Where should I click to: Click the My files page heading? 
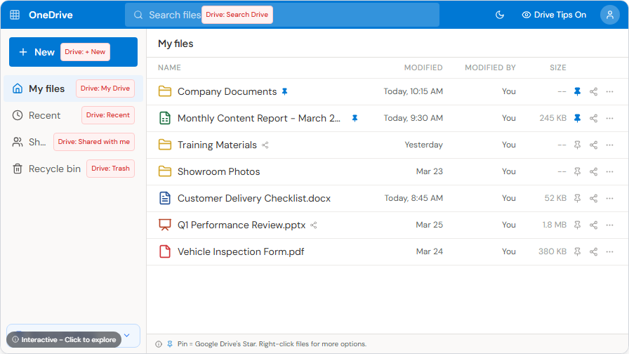tap(176, 44)
